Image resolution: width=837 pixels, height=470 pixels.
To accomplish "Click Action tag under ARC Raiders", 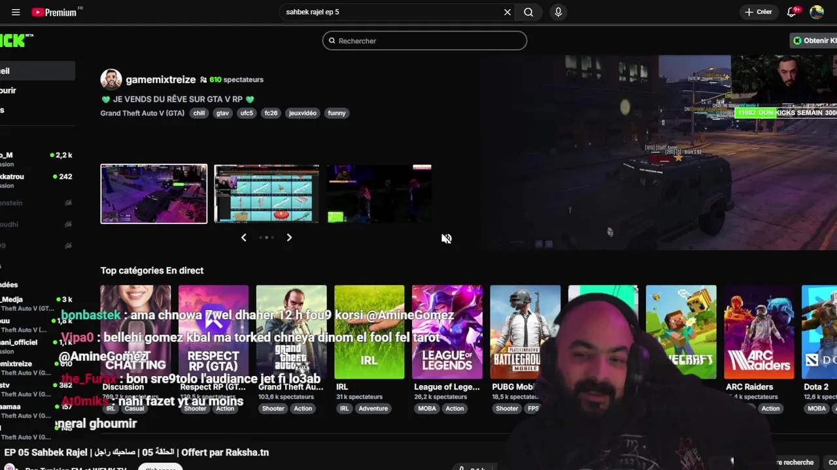I will [x=770, y=409].
